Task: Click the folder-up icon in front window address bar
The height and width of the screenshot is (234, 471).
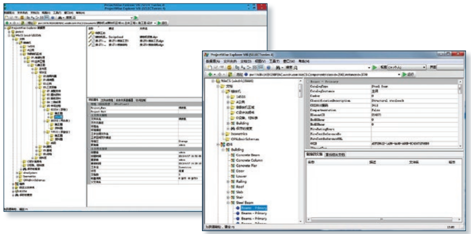Action: [x=230, y=74]
